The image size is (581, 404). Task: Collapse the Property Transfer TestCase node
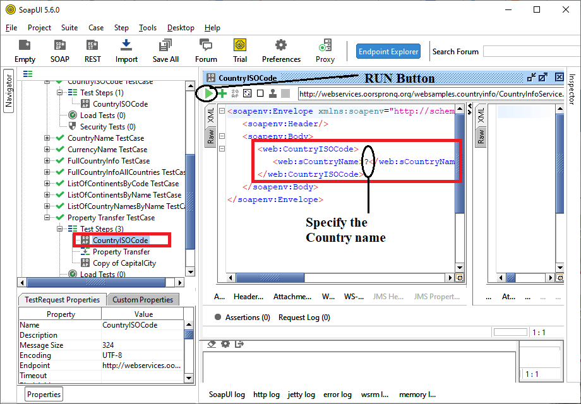coord(47,217)
